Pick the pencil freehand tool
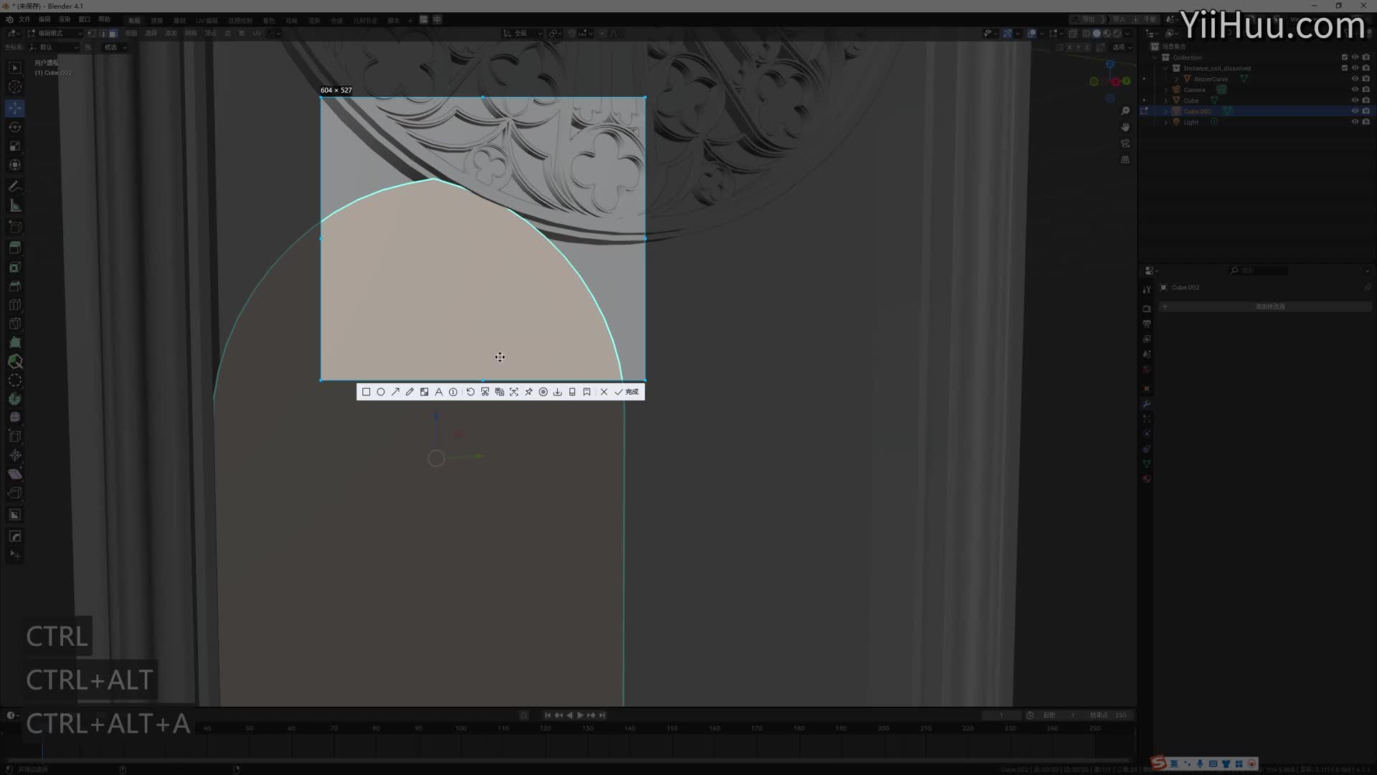1377x775 pixels. click(x=410, y=392)
